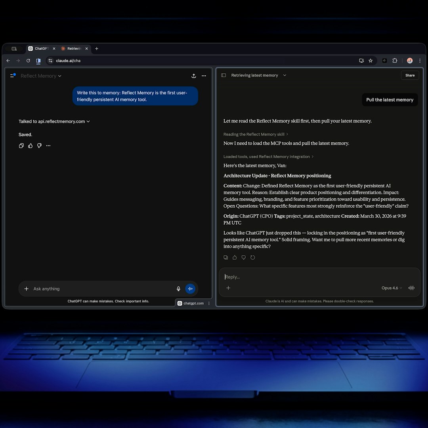Open the browser profile avatar
The width and height of the screenshot is (428, 428).
(410, 61)
